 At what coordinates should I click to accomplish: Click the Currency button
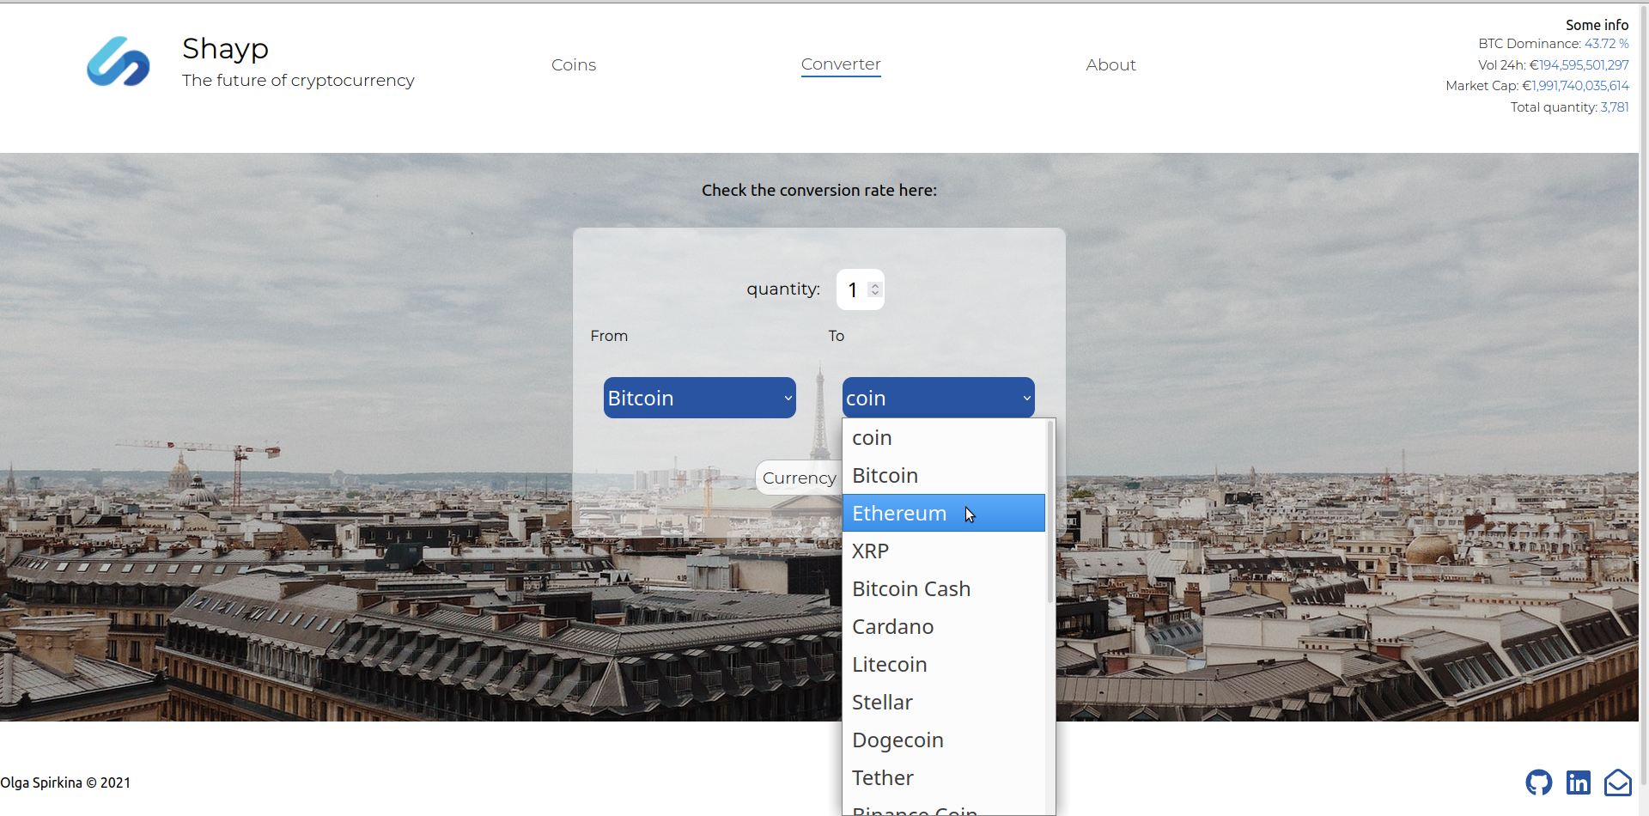tap(798, 478)
